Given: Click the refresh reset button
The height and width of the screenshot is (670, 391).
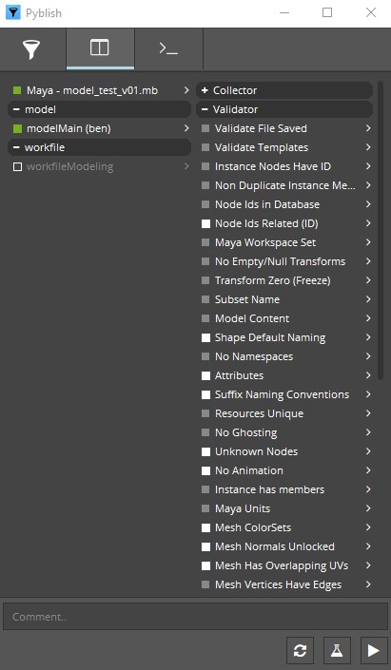Looking at the screenshot, I should tap(300, 650).
